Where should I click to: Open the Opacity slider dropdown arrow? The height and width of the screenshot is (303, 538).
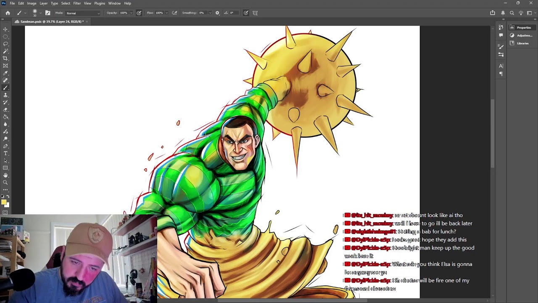131,13
